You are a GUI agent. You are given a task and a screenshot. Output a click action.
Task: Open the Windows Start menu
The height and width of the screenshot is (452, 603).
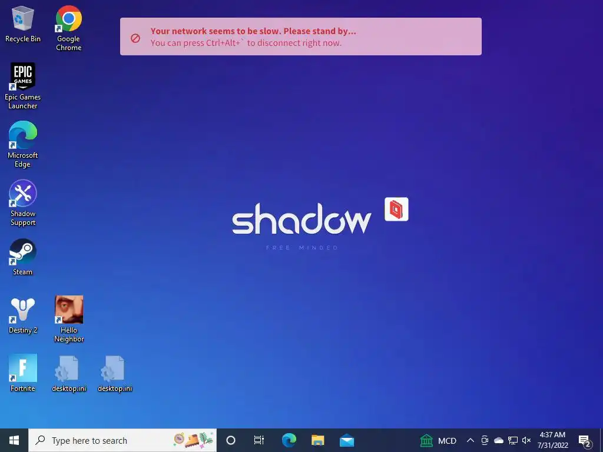[14, 440]
